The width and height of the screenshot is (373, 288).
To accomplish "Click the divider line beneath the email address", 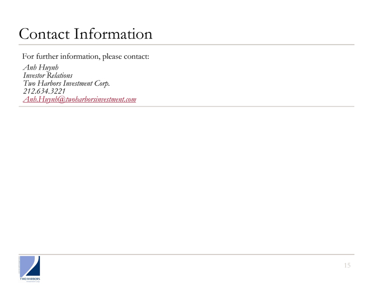I will coord(186,106).
